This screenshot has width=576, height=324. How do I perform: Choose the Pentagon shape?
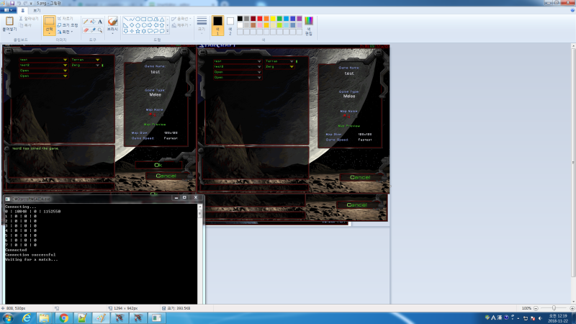coord(138,25)
